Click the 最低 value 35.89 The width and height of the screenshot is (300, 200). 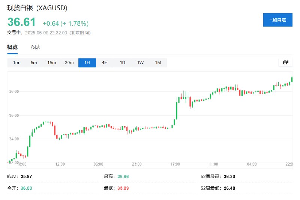click(123, 188)
